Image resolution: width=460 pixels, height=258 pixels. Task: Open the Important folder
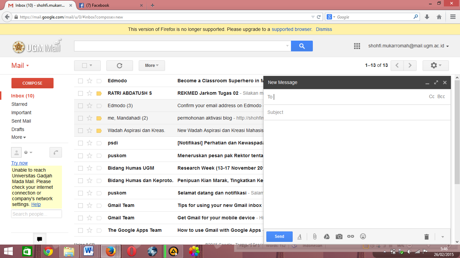[21, 113]
